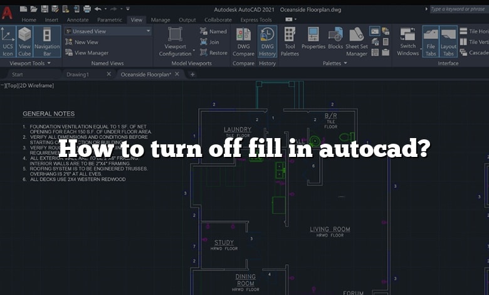This screenshot has height=295, width=489.
Task: Click the Tile Vertically button
Action: click(x=474, y=42)
